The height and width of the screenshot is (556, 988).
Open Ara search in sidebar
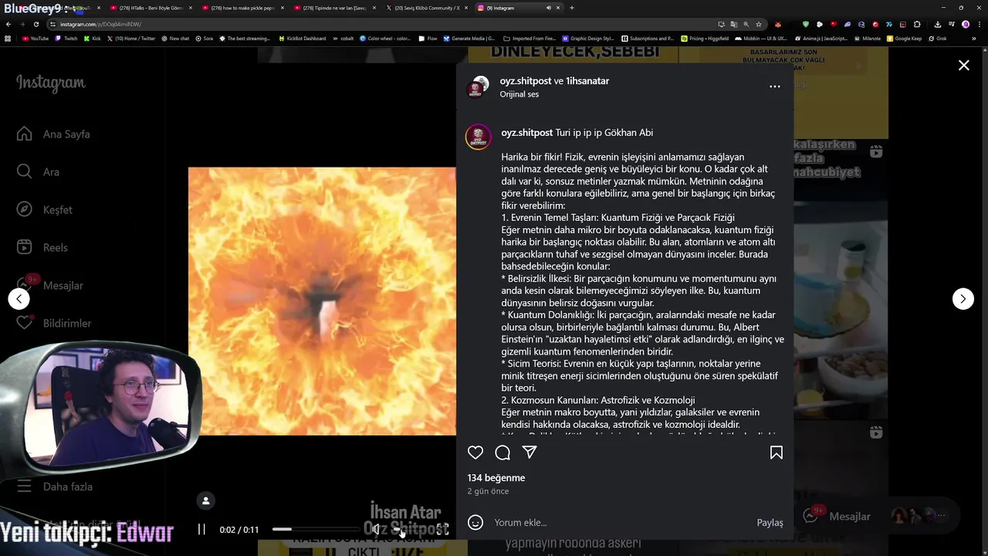39,172
